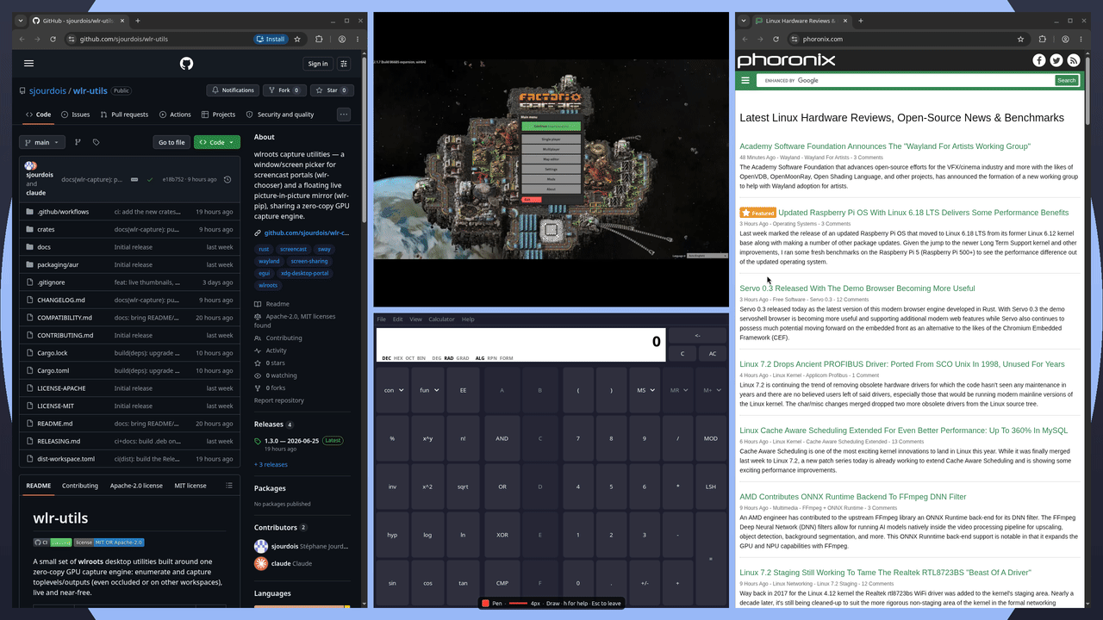Bookmark phoronix.com with star icon

pos(1021,39)
